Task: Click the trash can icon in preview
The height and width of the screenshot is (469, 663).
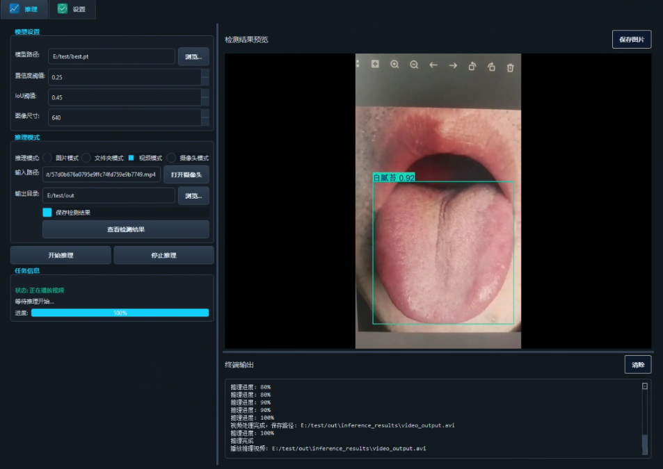Action: [x=511, y=67]
